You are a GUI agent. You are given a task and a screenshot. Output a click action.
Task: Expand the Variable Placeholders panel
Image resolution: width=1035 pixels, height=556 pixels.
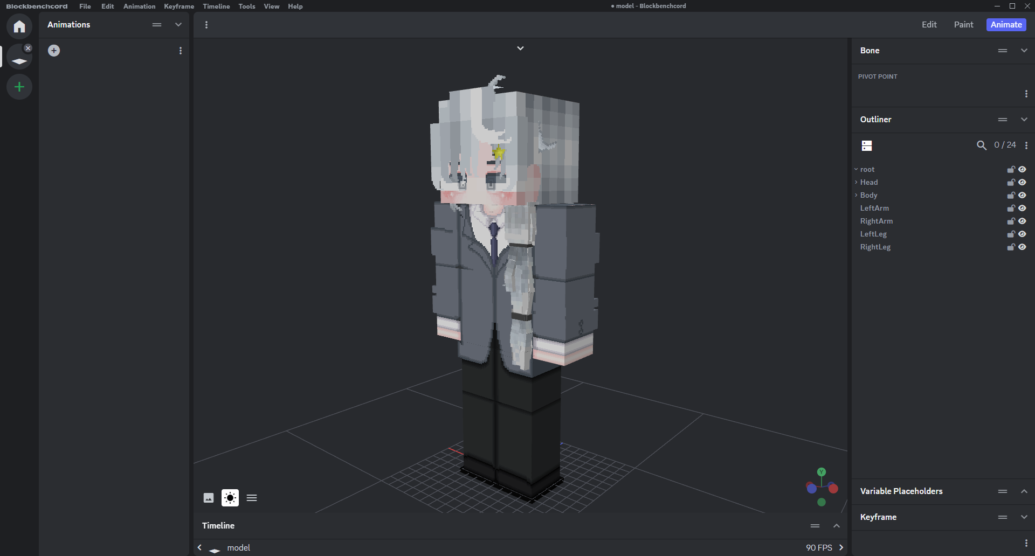point(1024,491)
